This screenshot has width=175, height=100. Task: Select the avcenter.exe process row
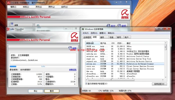pyautogui.click(x=125, y=56)
